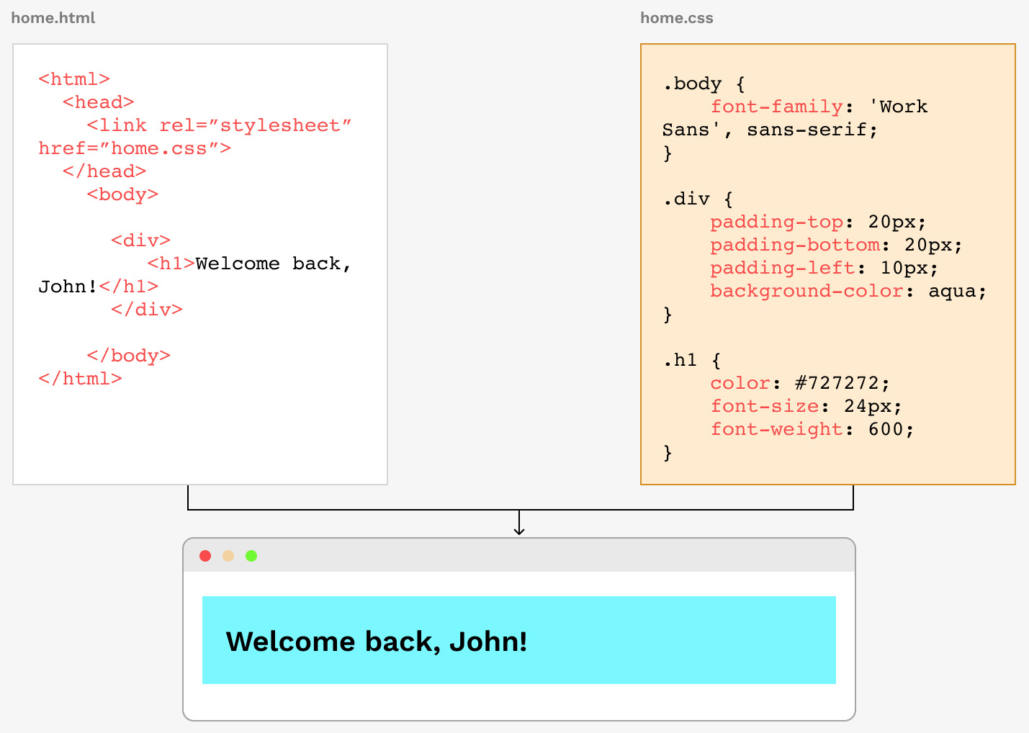
Task: Select the home.css panel title
Action: 676,17
